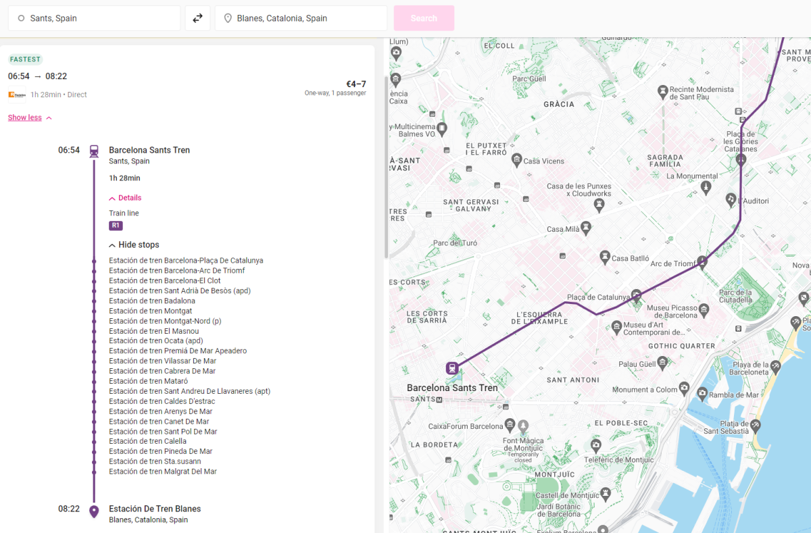Swap origin and destination with arrows button
The image size is (811, 533).
click(197, 18)
